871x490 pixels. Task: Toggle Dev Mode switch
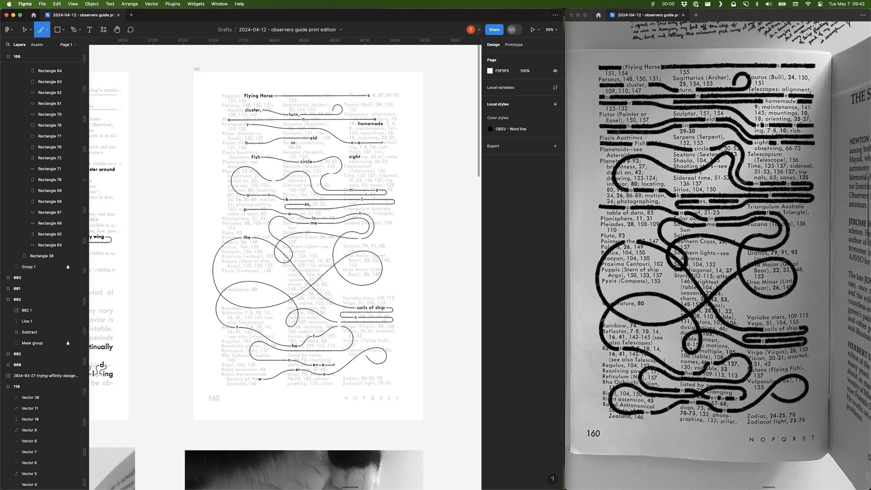point(512,30)
